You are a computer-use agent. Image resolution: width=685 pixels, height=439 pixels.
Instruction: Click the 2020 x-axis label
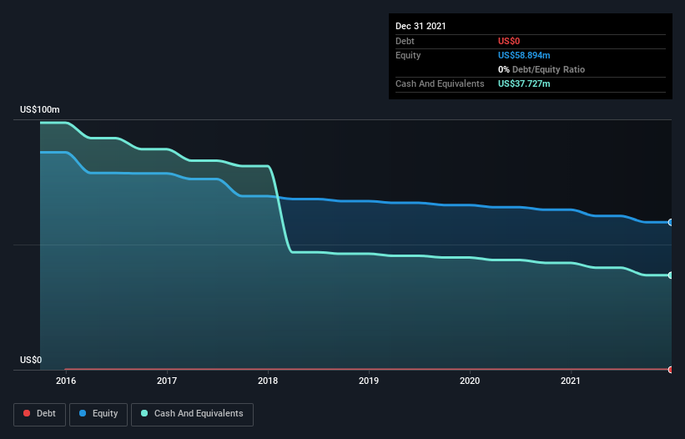(470, 381)
